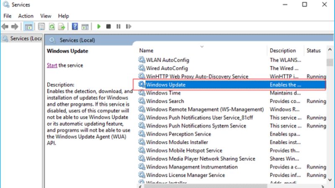Click the vertical scrollbar thumb
Image resolution: width=335 pixels, height=188 pixels.
[330, 62]
